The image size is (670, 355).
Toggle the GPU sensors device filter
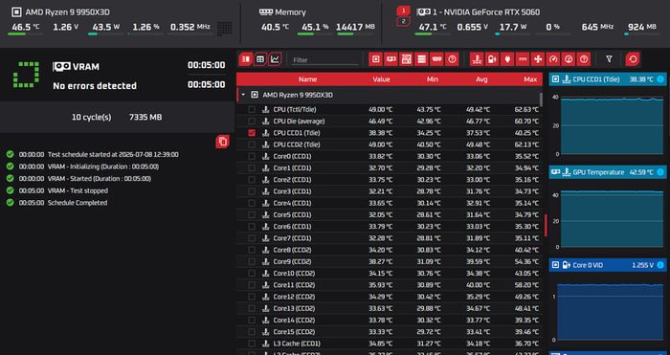tap(391, 59)
